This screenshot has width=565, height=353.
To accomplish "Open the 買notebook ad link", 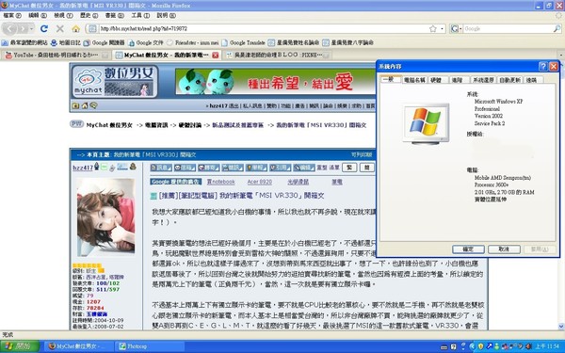I will [220, 182].
